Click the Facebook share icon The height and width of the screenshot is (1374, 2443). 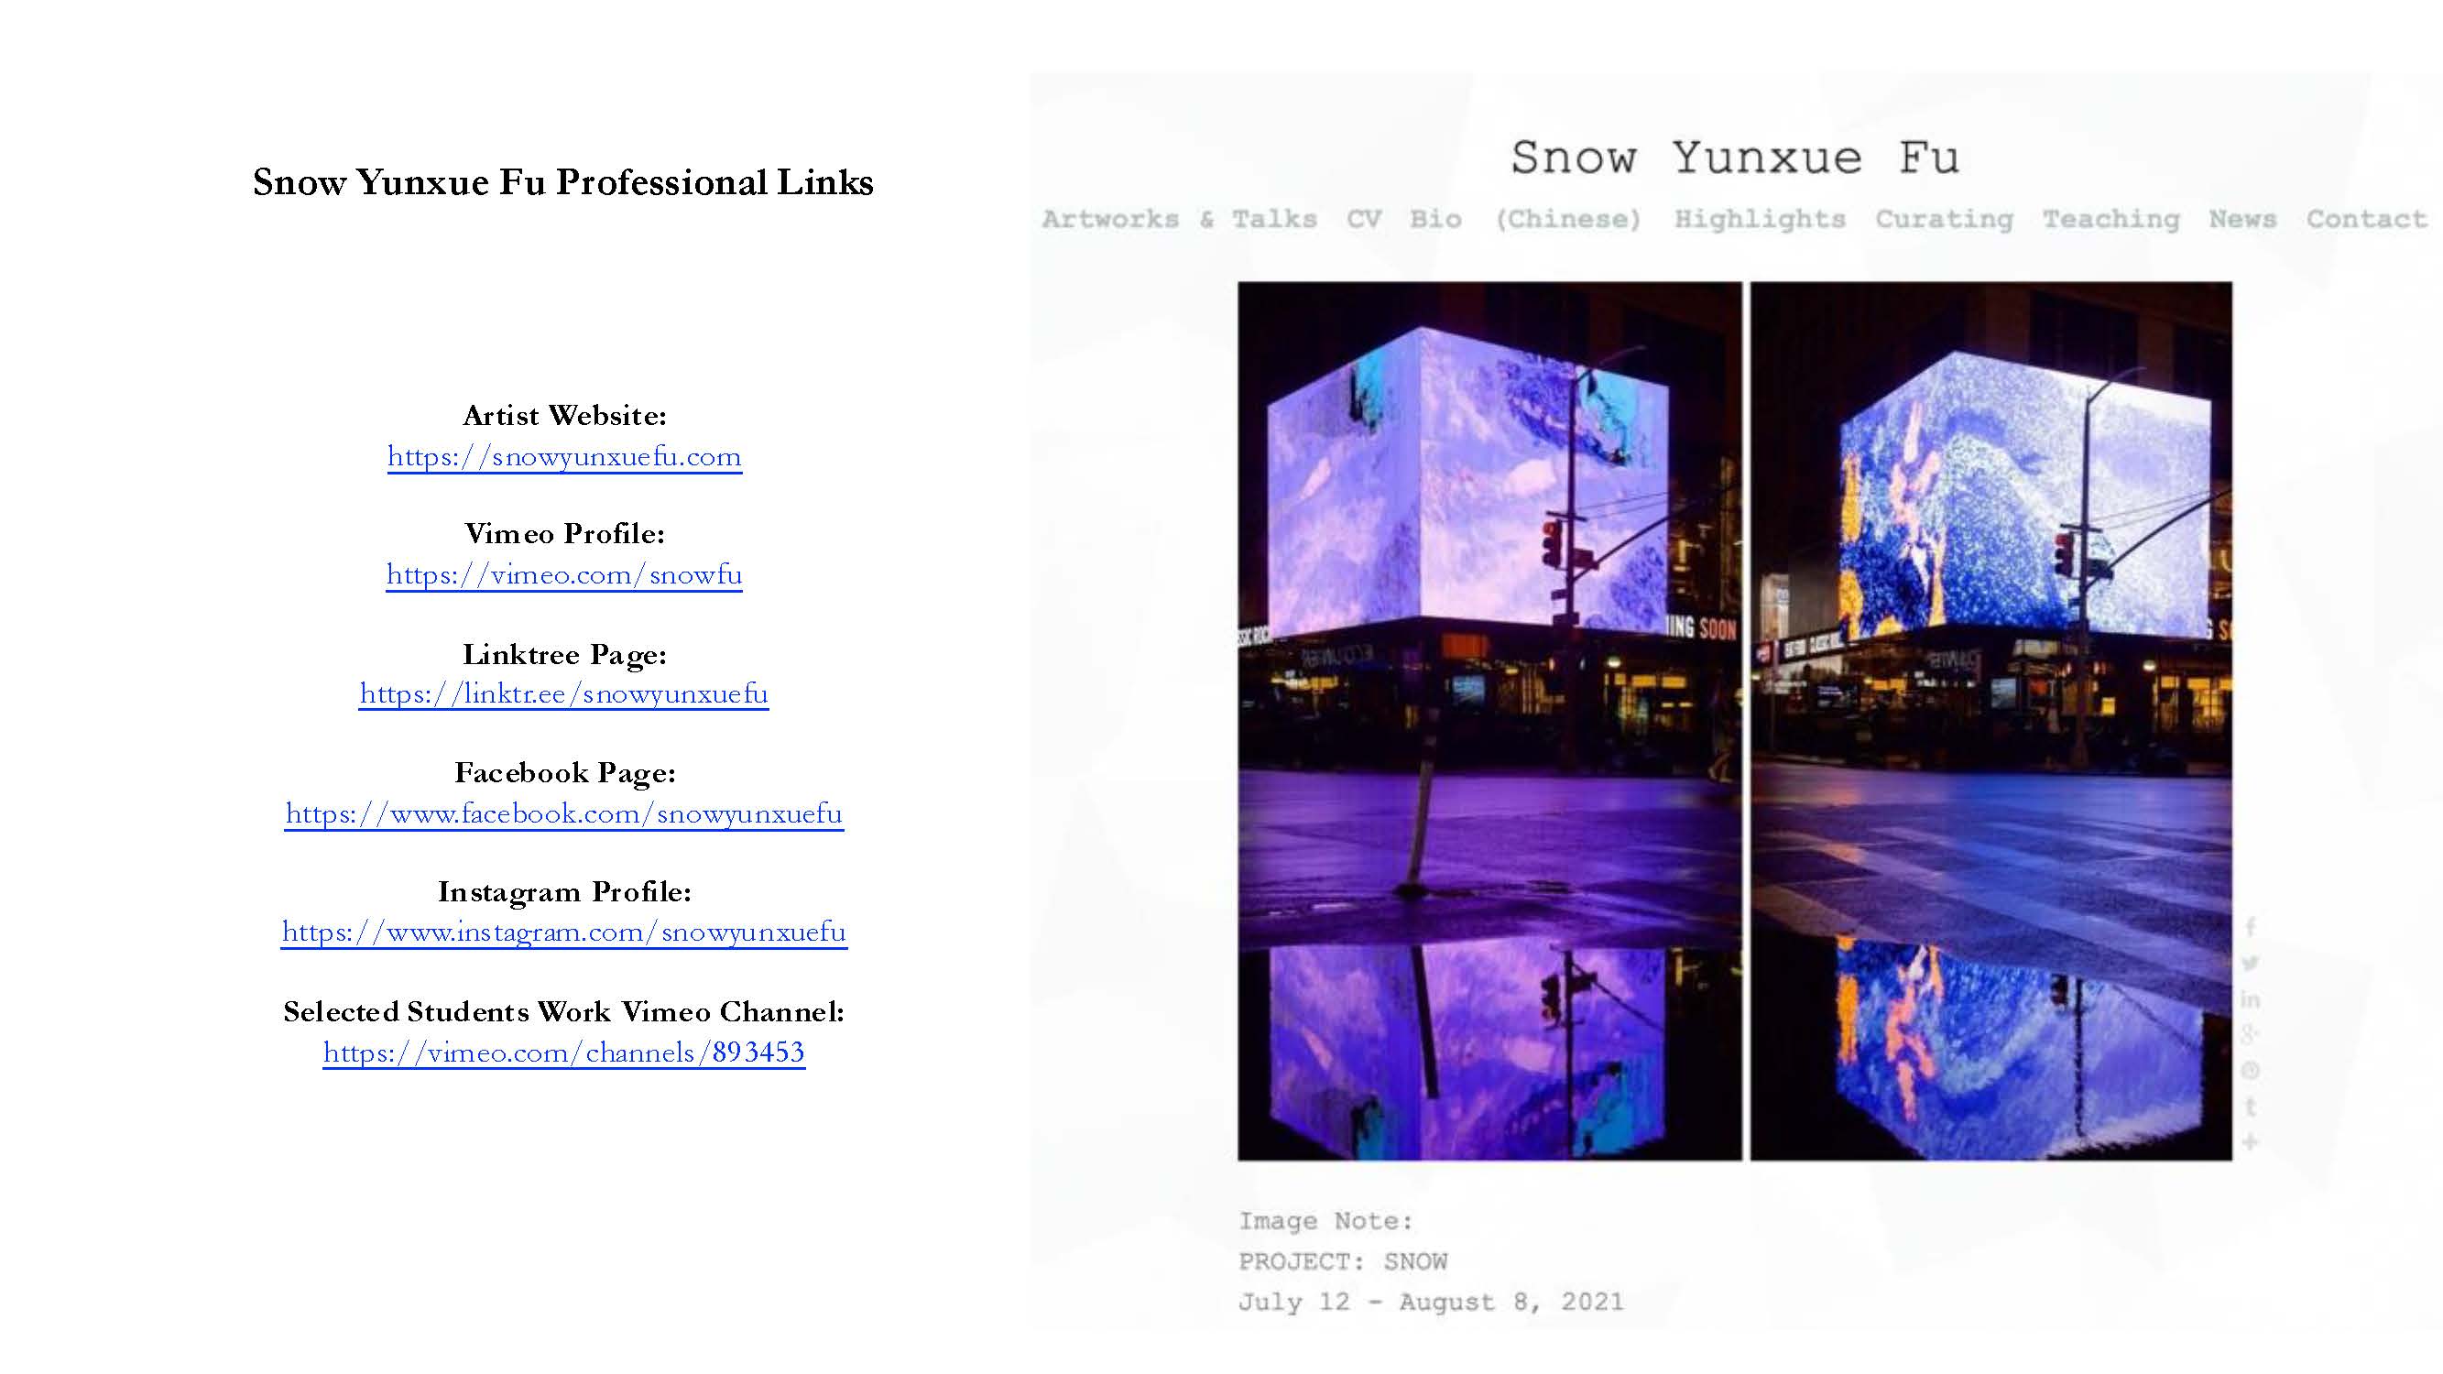pyautogui.click(x=2250, y=926)
